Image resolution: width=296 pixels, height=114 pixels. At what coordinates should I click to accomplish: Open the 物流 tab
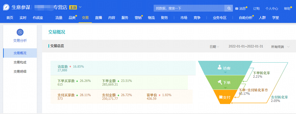pos(151,18)
